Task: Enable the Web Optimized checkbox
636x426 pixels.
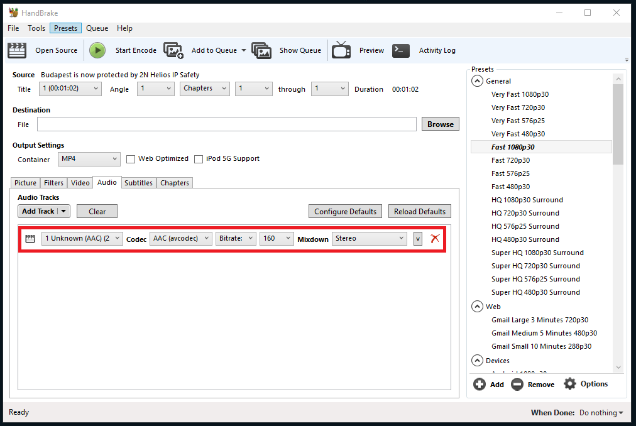Action: click(131, 159)
